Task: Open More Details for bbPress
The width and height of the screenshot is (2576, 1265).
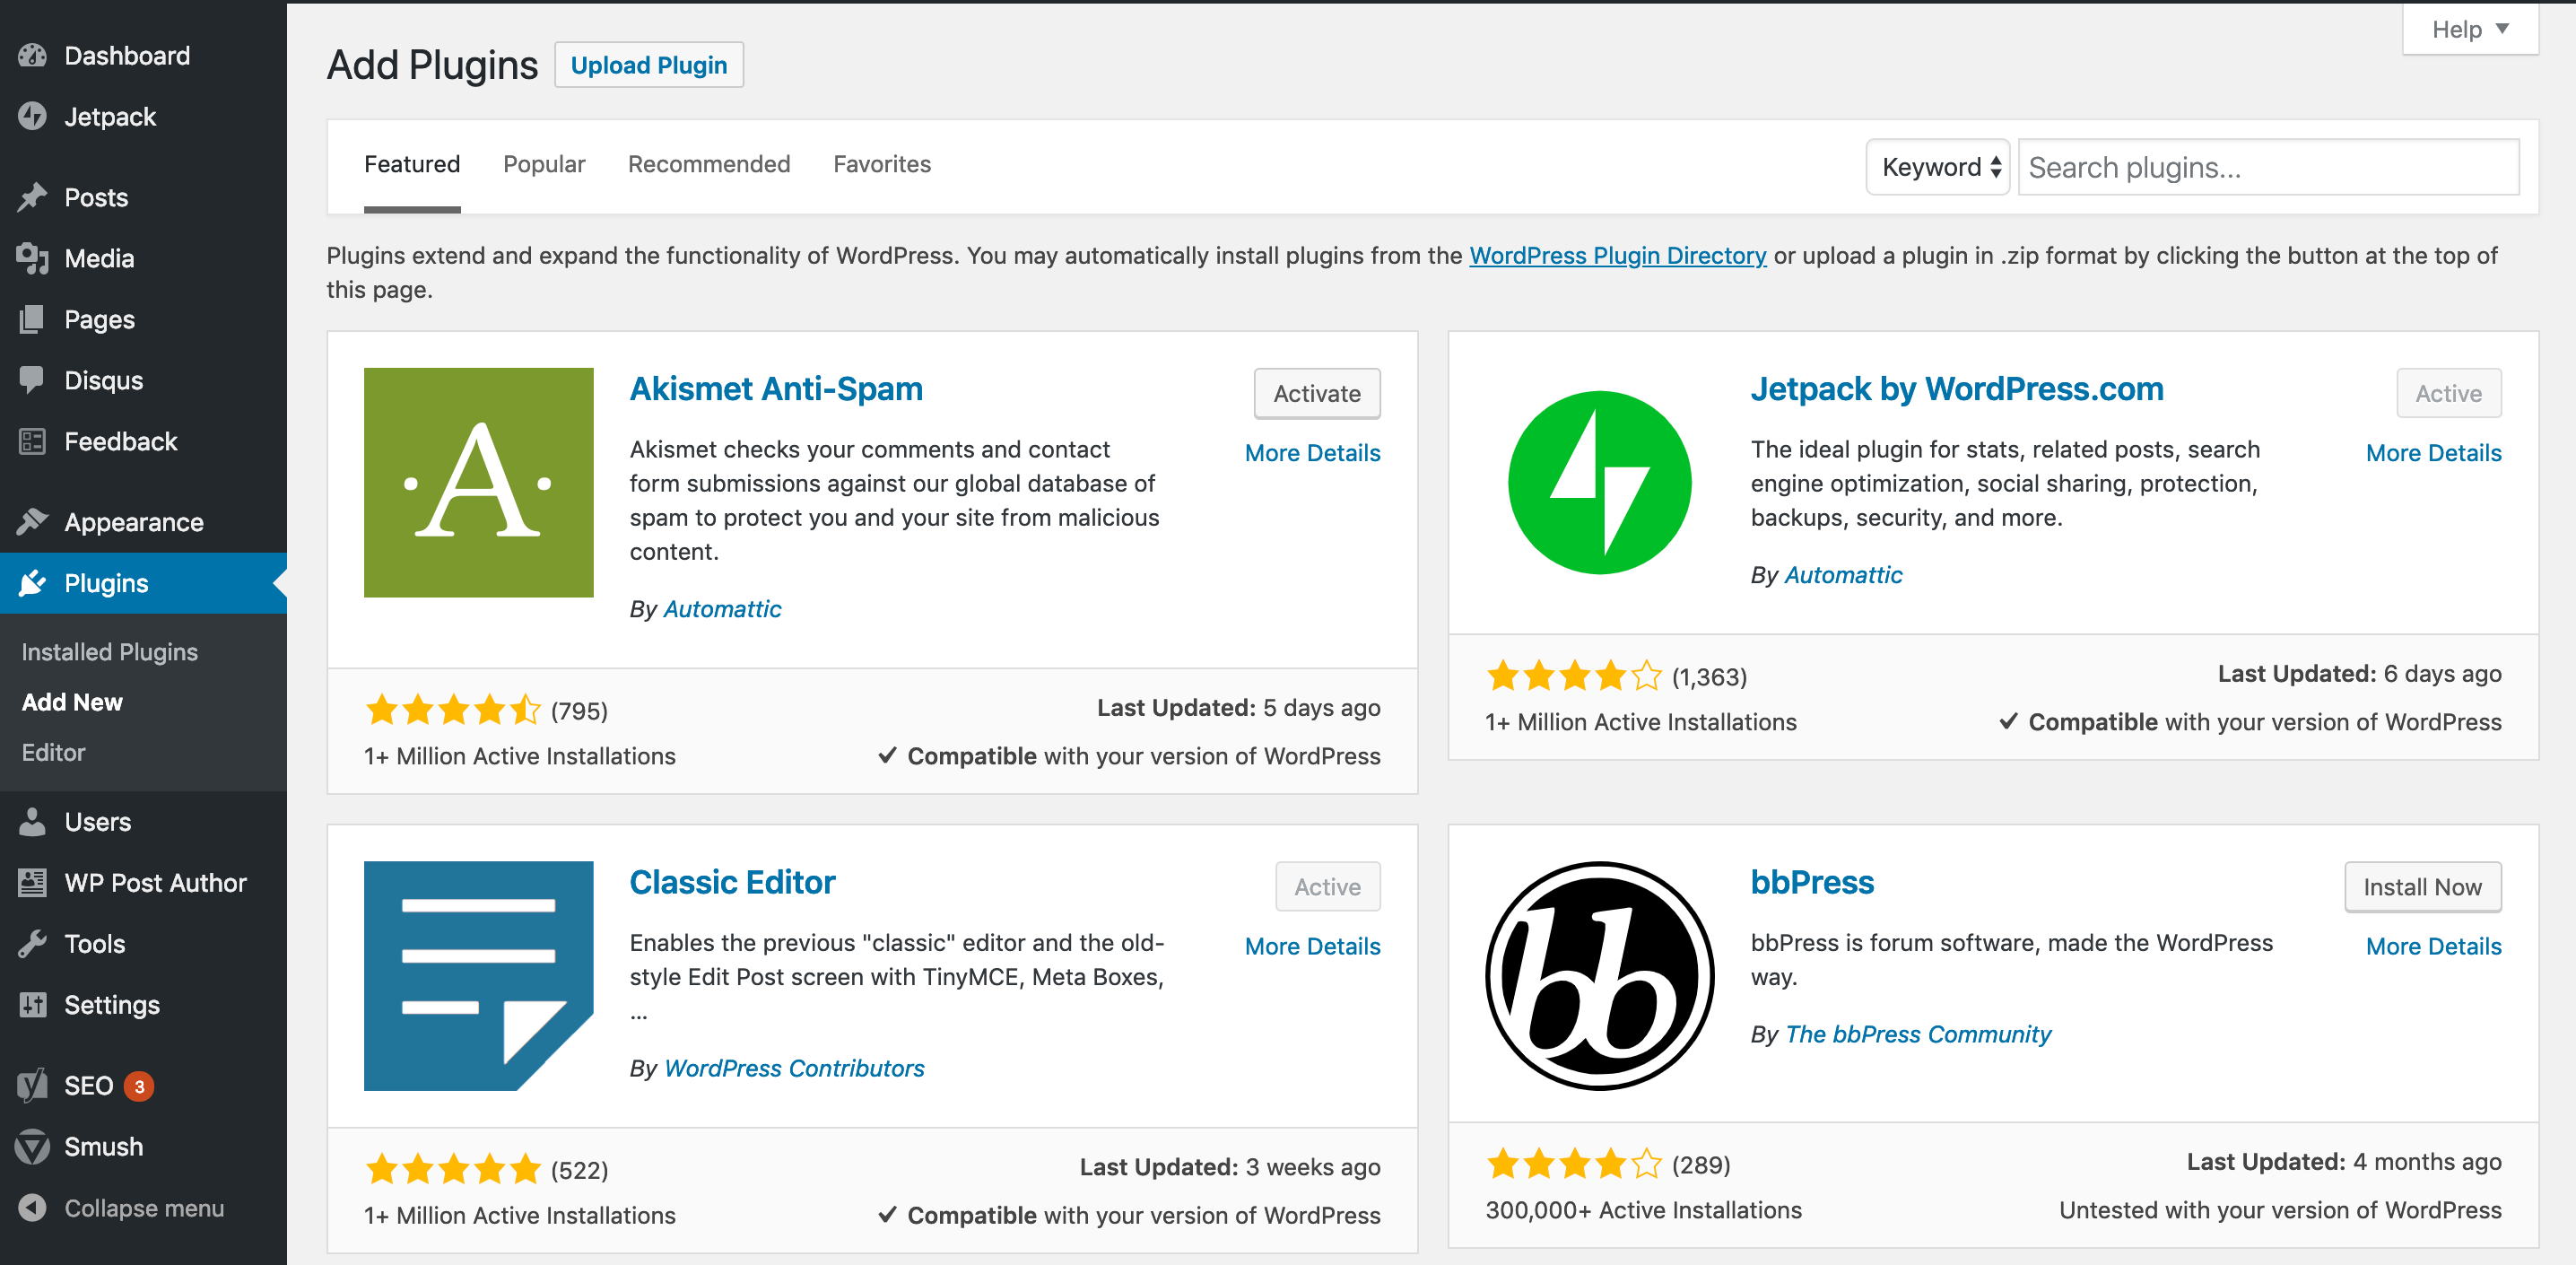Action: [2433, 946]
